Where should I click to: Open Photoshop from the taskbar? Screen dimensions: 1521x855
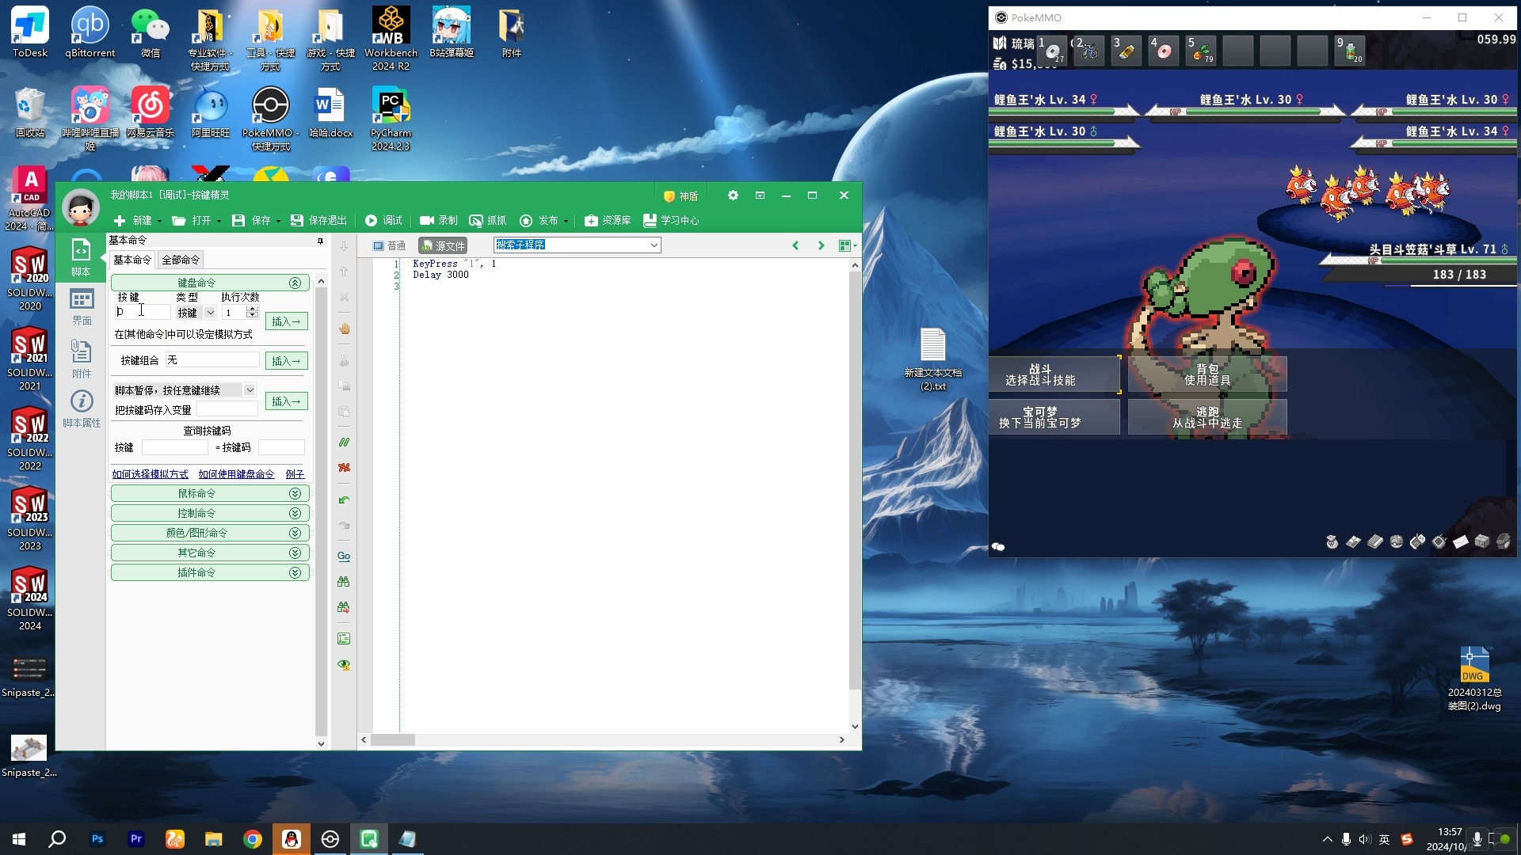(x=97, y=839)
